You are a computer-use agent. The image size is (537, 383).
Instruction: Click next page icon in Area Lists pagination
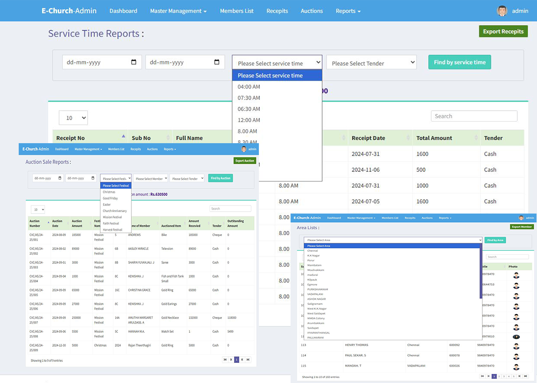(520, 376)
